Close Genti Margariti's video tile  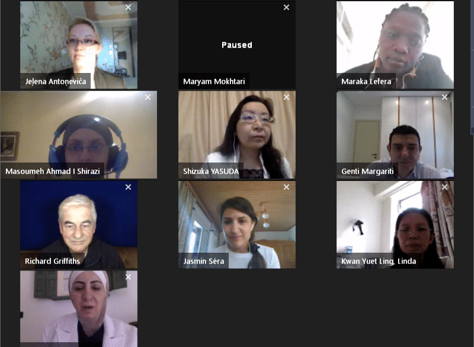(444, 97)
